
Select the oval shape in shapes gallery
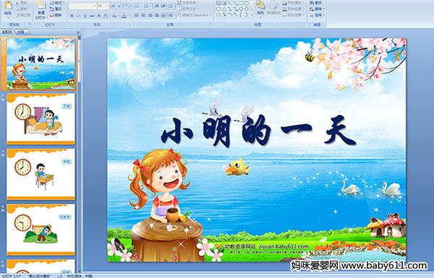click(x=247, y=3)
